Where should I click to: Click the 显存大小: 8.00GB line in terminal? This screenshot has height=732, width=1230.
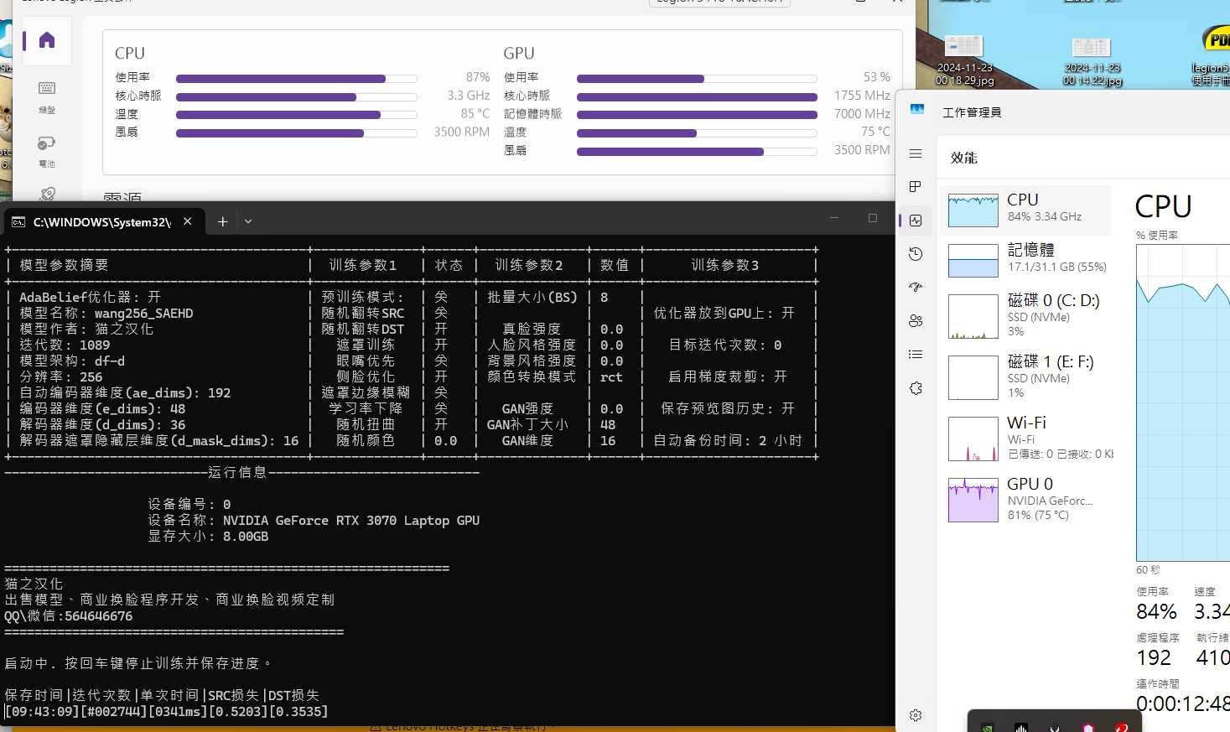click(x=208, y=536)
